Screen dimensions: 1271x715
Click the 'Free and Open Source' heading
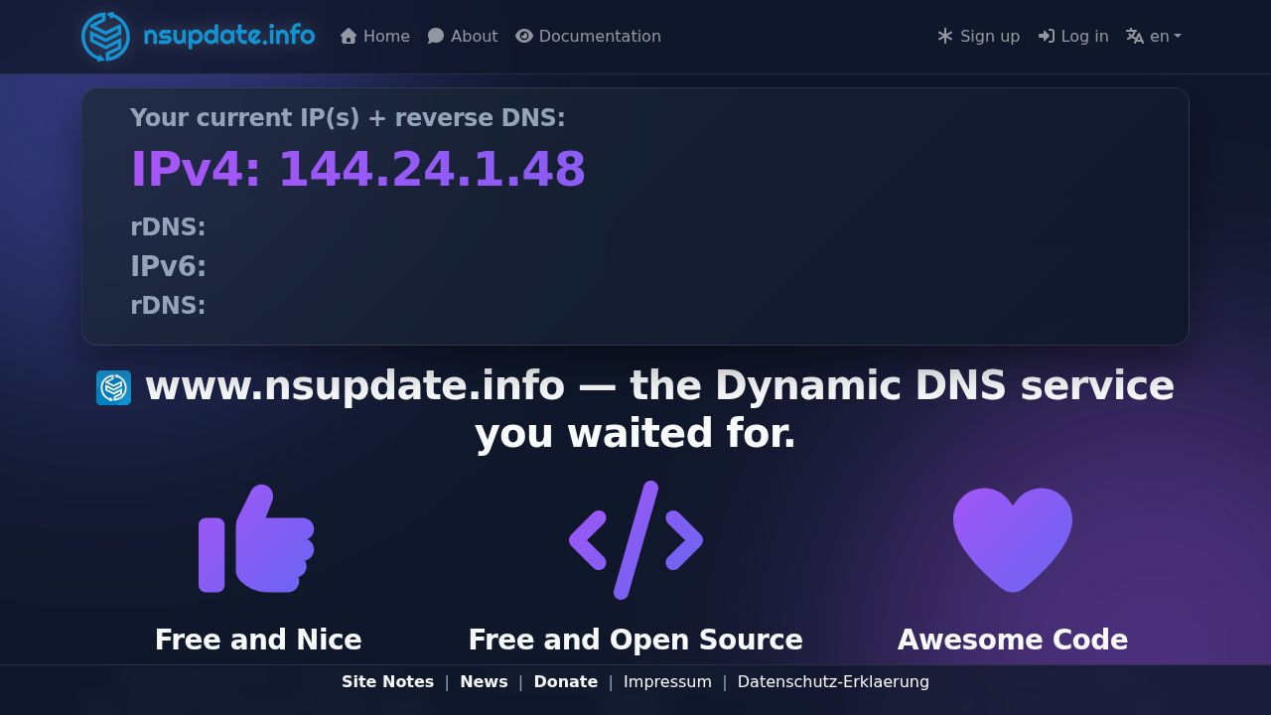(x=635, y=640)
